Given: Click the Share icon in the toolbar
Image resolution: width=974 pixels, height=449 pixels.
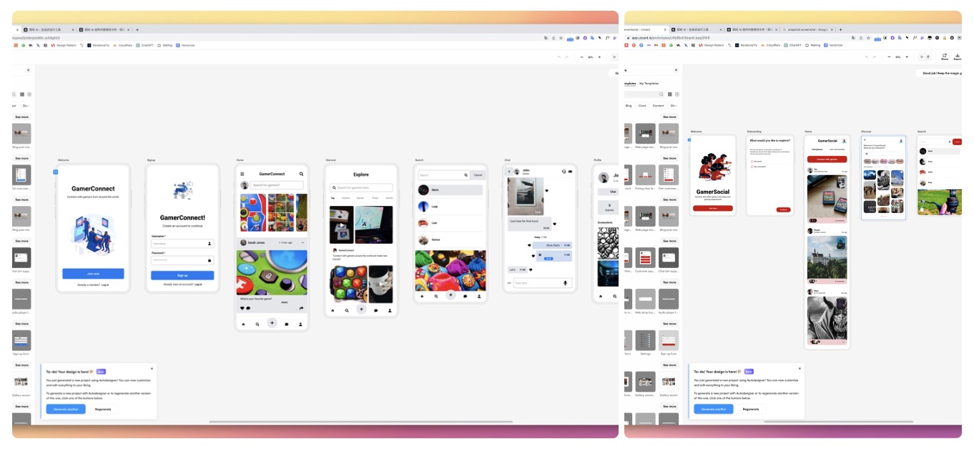Looking at the screenshot, I should pyautogui.click(x=944, y=56).
